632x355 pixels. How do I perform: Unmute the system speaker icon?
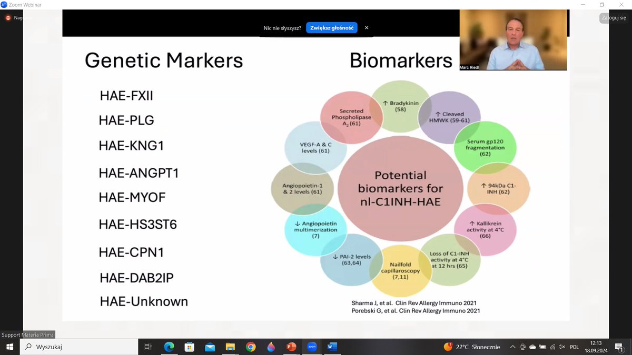point(561,347)
